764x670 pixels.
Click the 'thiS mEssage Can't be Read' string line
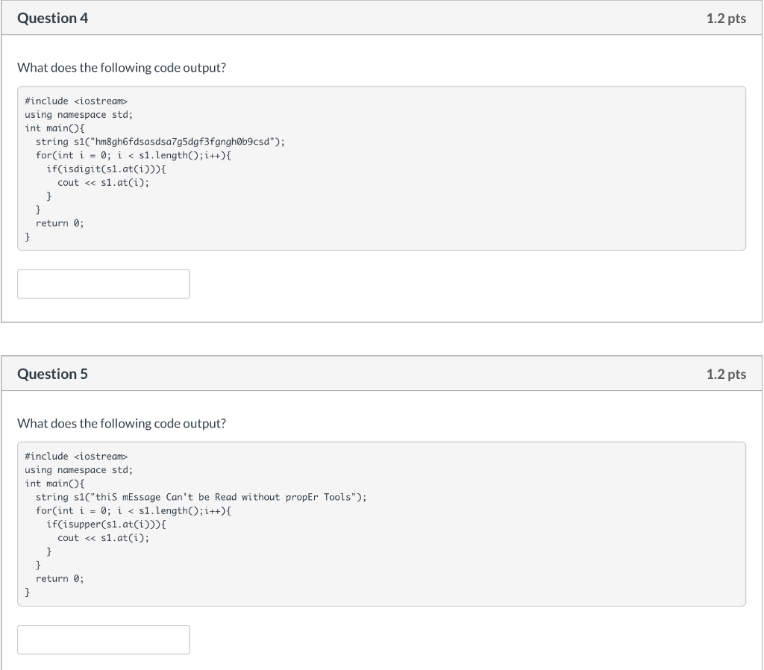tap(201, 497)
